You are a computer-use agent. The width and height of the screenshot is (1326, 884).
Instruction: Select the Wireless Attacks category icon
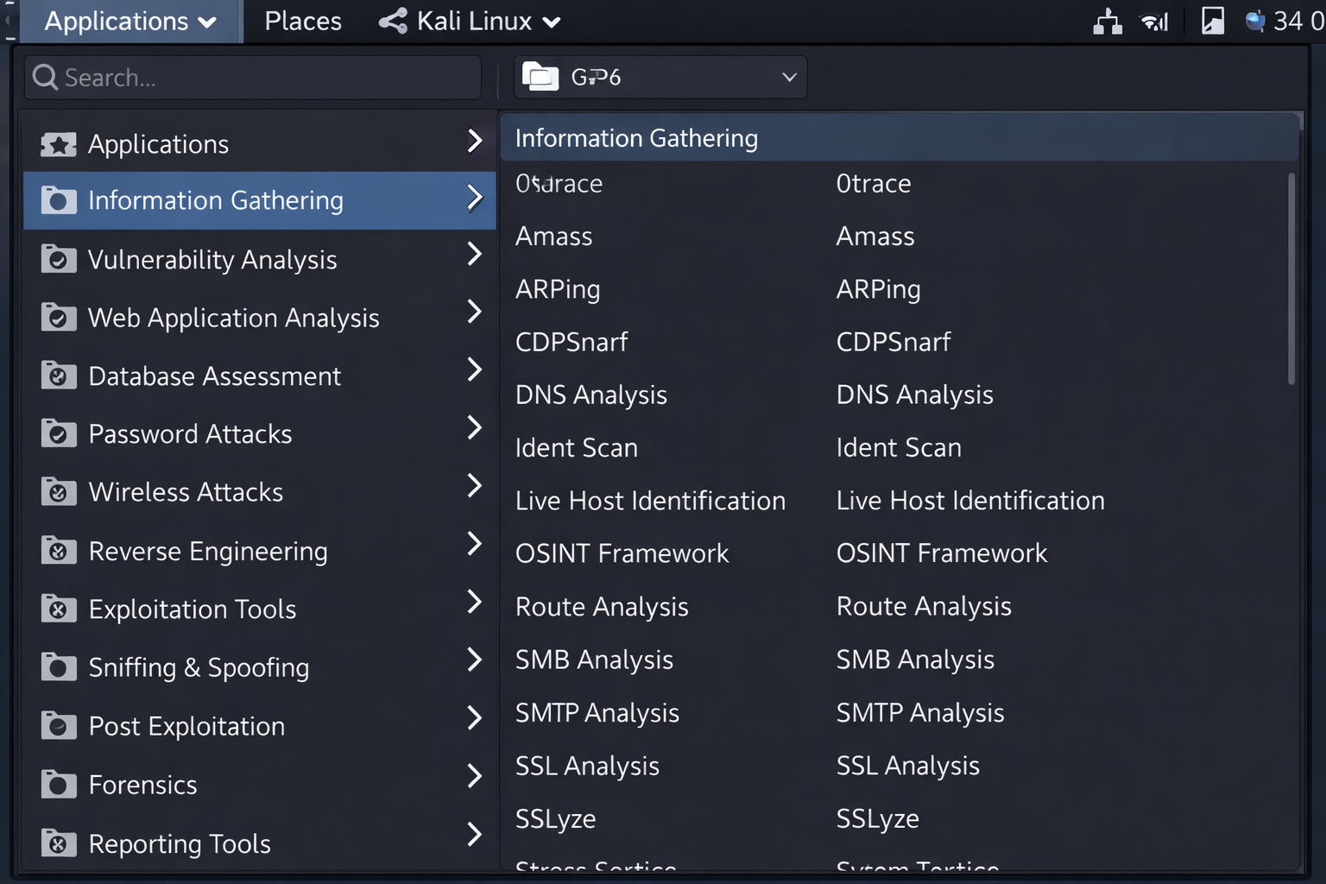click(58, 492)
